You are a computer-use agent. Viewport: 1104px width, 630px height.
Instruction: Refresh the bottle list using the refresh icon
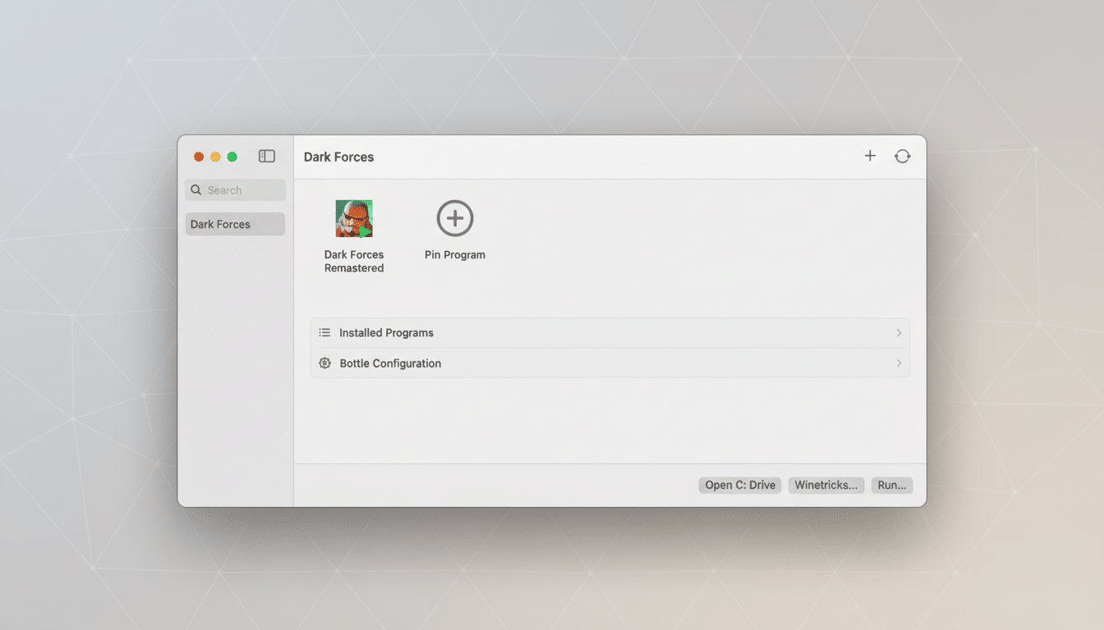(902, 155)
